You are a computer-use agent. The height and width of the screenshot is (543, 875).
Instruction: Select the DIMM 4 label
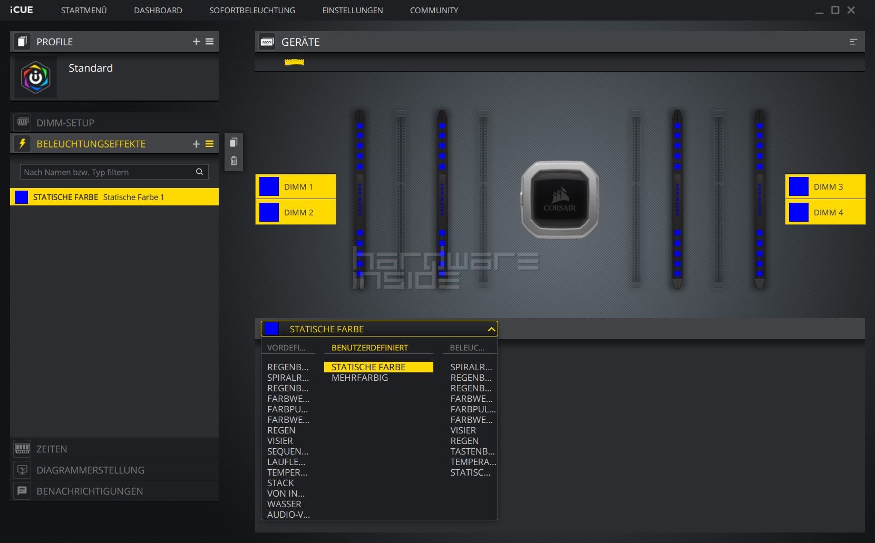828,212
